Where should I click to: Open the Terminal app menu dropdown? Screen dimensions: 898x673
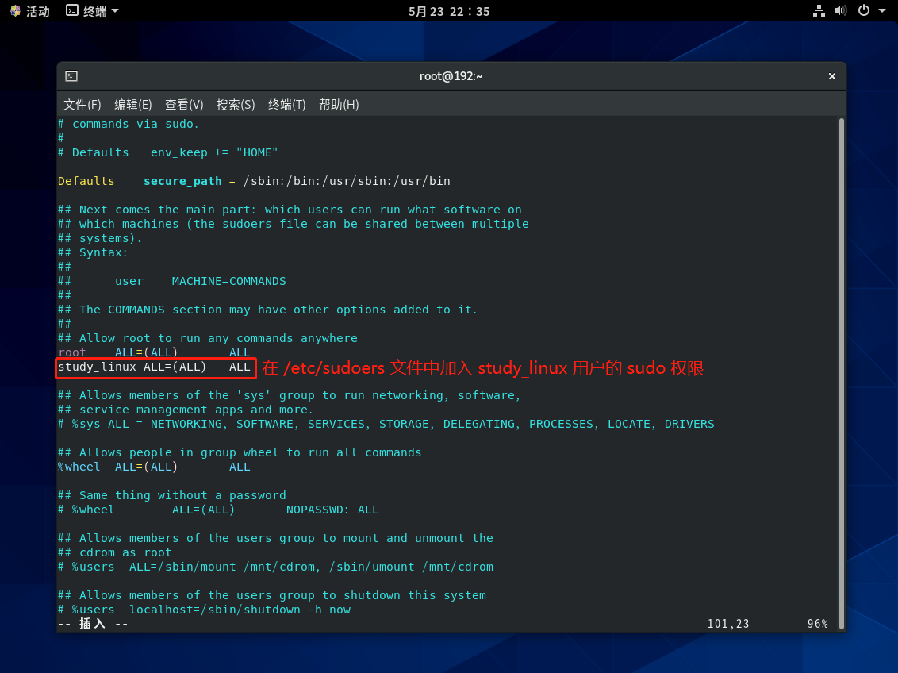(115, 11)
